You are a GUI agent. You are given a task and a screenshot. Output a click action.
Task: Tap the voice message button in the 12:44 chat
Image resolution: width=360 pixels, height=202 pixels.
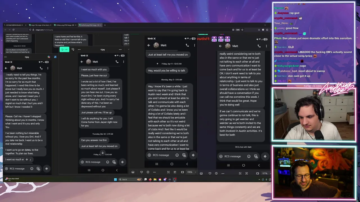46,169
